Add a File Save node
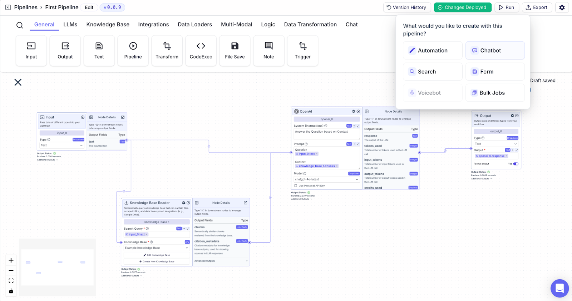 [235, 51]
